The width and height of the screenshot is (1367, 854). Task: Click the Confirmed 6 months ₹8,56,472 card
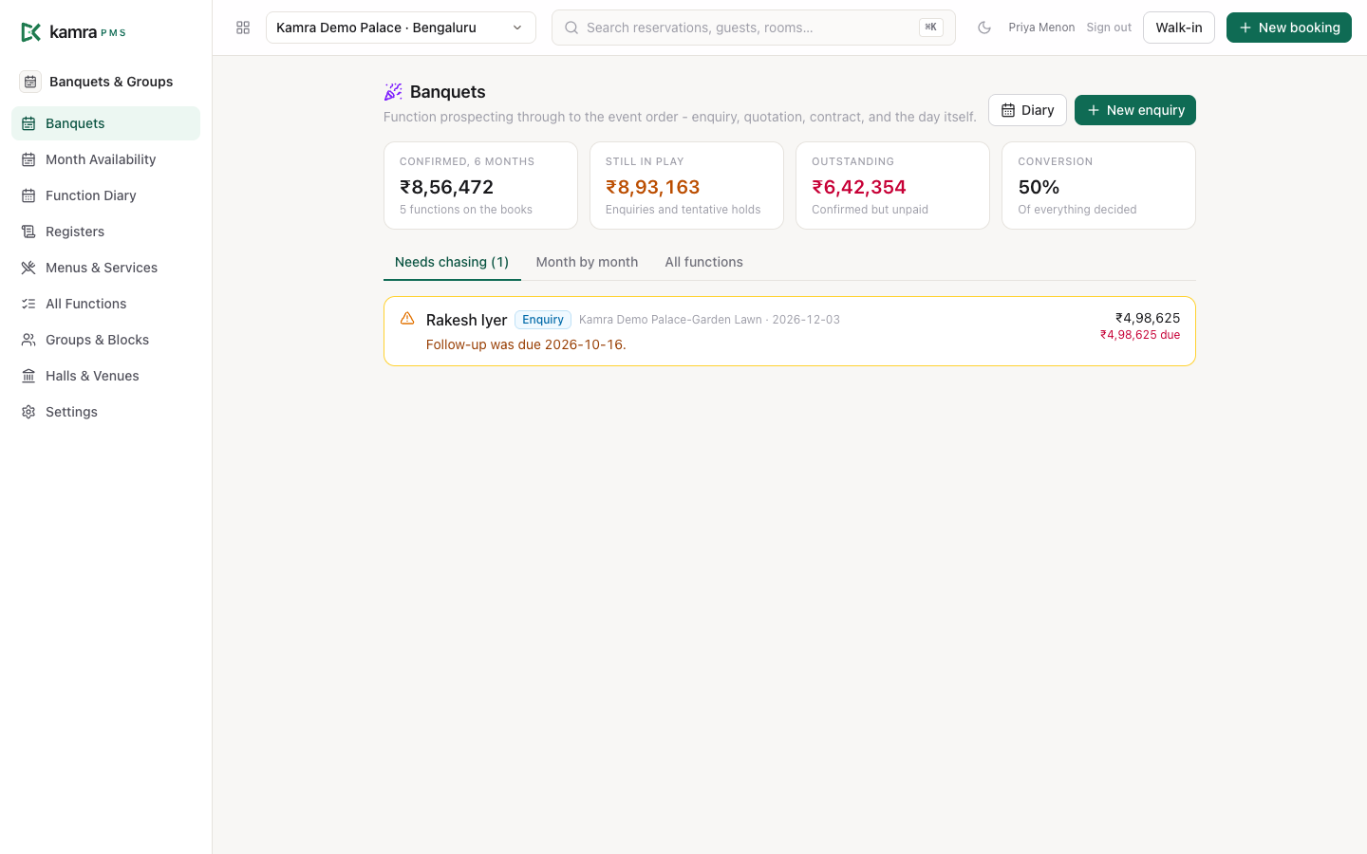click(x=480, y=185)
